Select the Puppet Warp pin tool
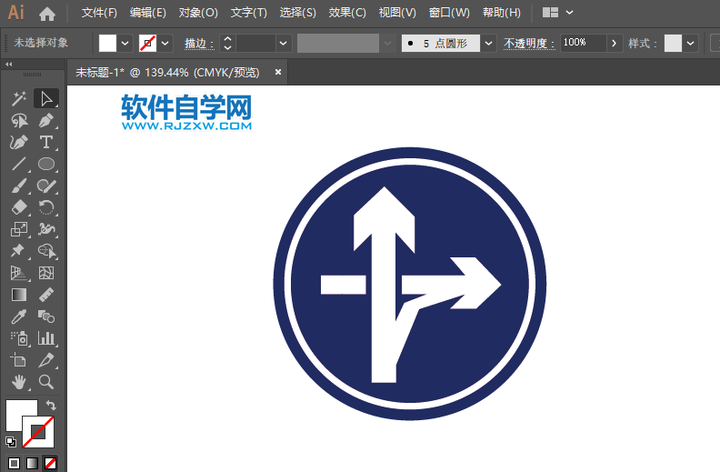Image resolution: width=720 pixels, height=472 pixels. point(19,251)
